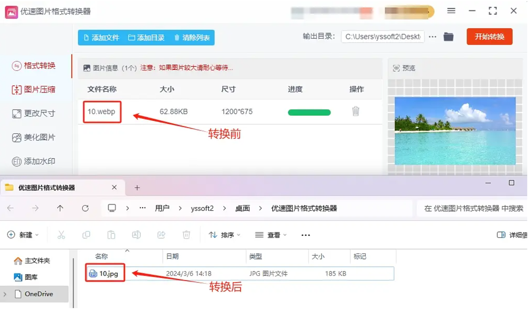The width and height of the screenshot is (528, 314).
Task: Click 用户 in breadcrumb path
Action: click(162, 208)
